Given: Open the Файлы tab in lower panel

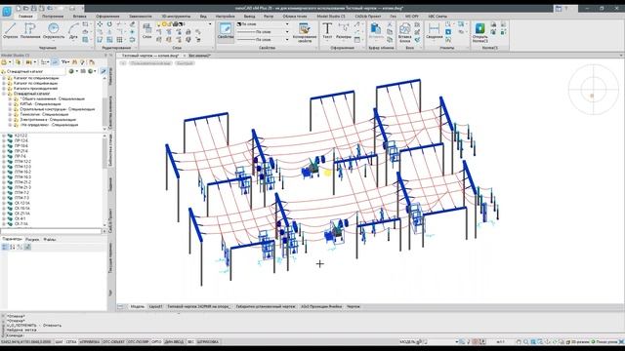Looking at the screenshot, I should [50, 240].
